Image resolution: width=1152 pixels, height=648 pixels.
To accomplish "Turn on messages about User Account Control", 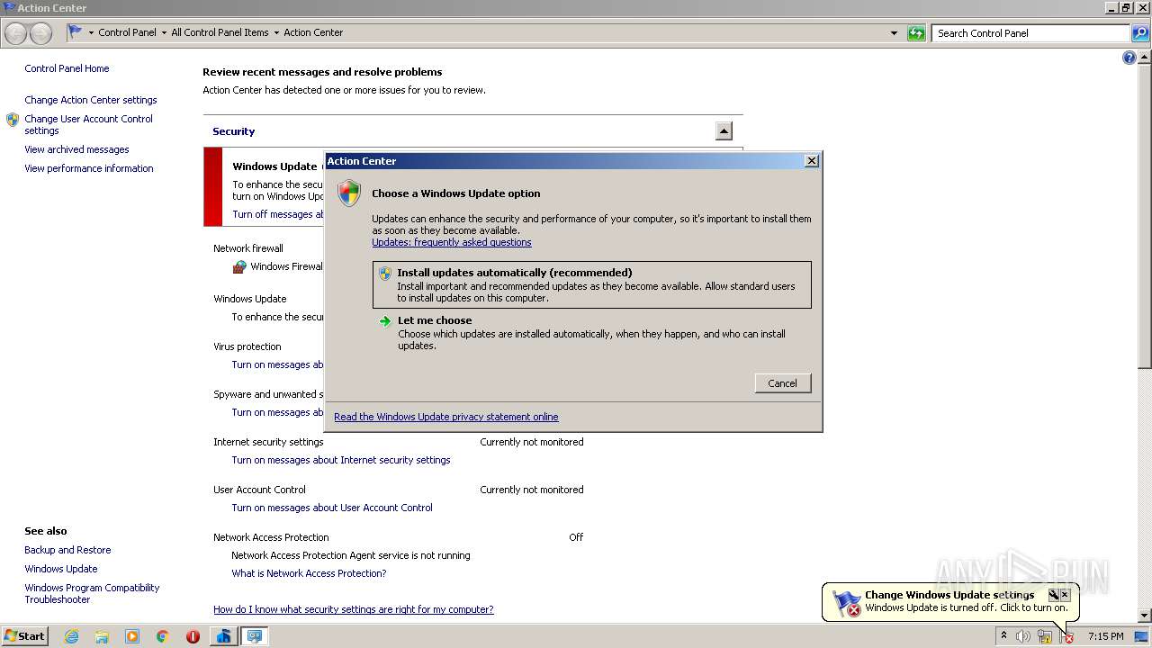I will coord(332,508).
